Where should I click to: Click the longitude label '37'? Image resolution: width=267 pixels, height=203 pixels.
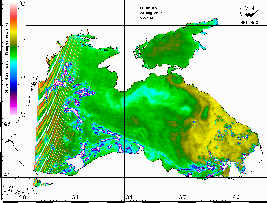[x=183, y=197]
